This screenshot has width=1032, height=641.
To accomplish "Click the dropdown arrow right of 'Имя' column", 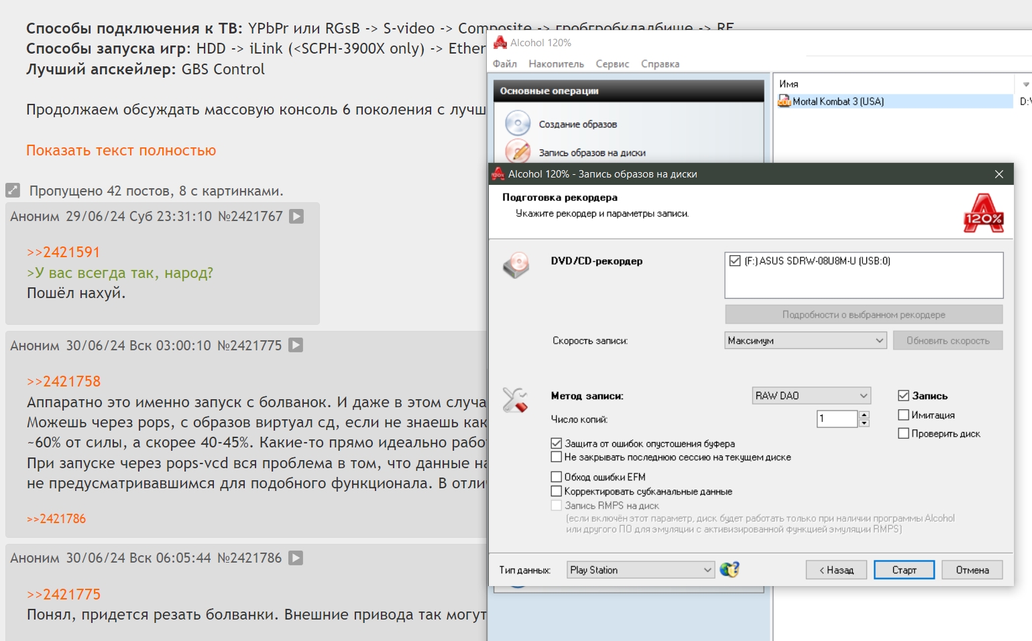I will [1026, 84].
